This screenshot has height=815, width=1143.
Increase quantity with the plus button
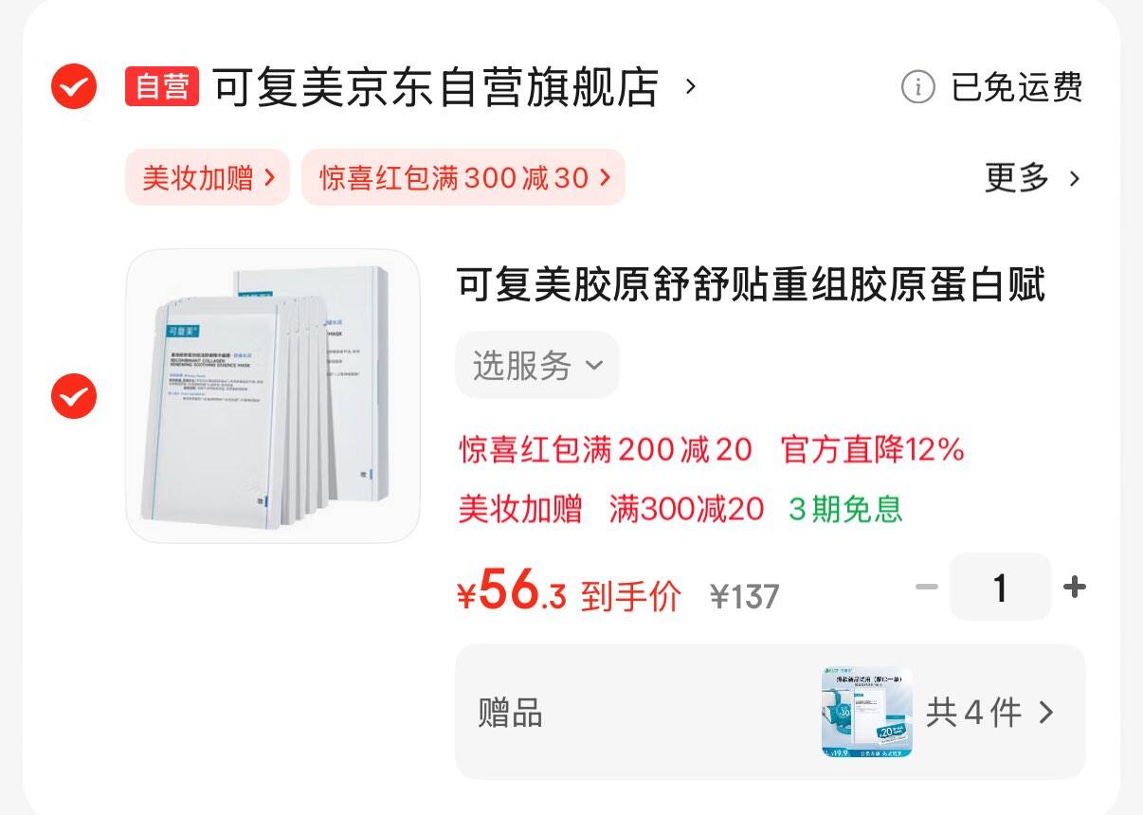pos(1074,588)
